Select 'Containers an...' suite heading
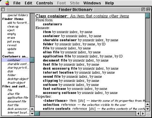Viewport: 152px width, 118px height. pos(15,56)
